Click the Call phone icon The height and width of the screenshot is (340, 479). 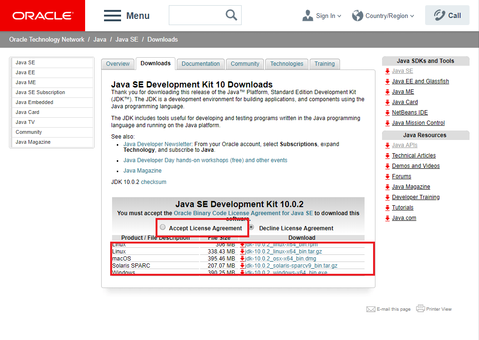440,15
